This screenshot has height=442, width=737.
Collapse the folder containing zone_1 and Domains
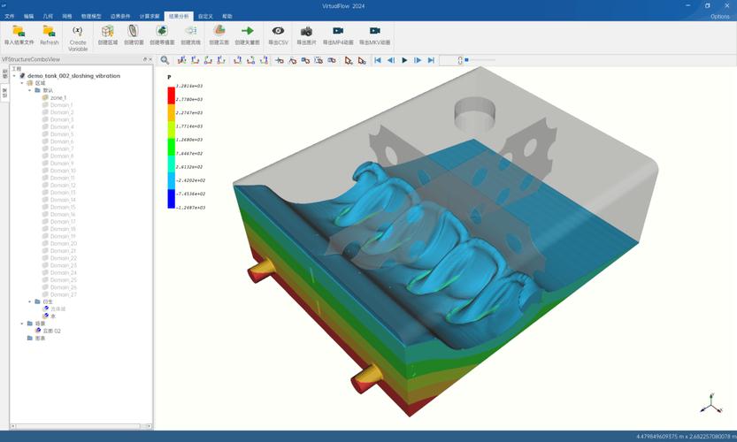click(x=29, y=90)
